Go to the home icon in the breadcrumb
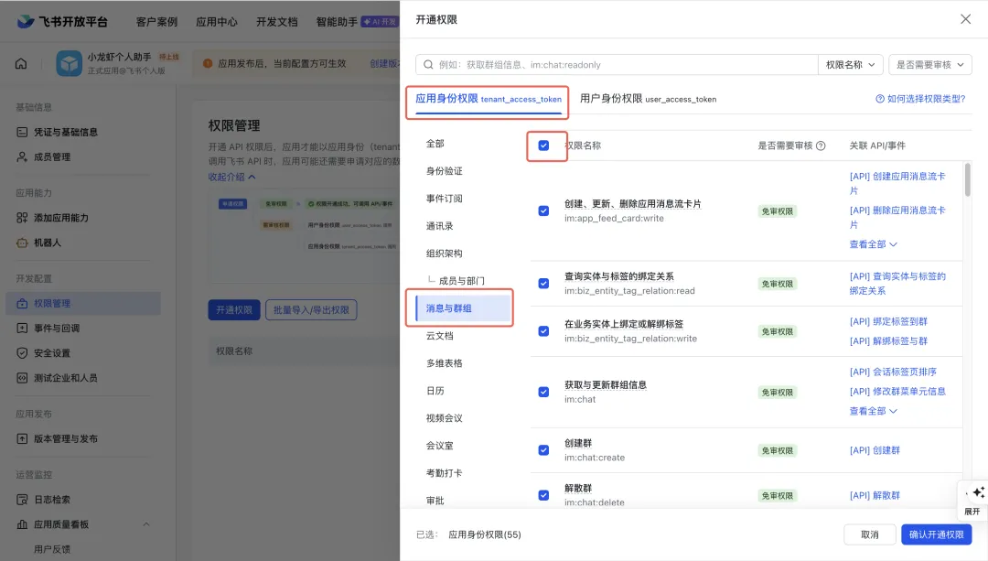988x561 pixels. tap(21, 64)
